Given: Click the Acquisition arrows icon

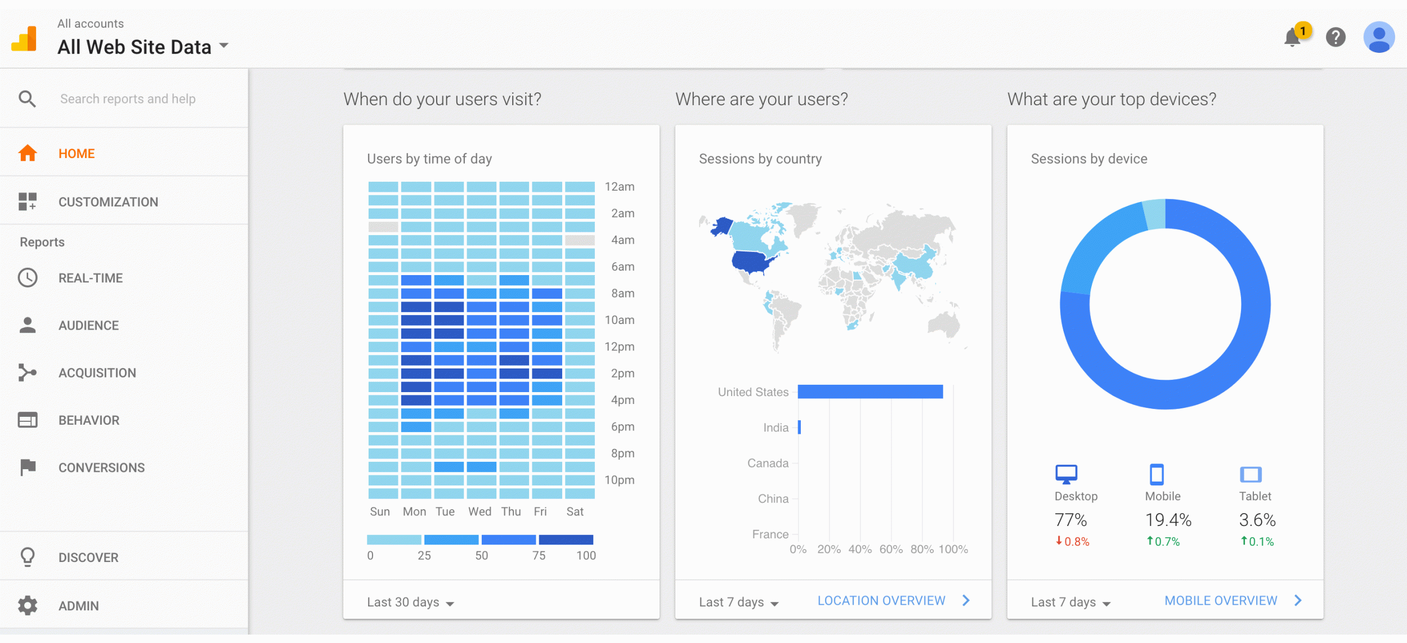Looking at the screenshot, I should coord(28,372).
